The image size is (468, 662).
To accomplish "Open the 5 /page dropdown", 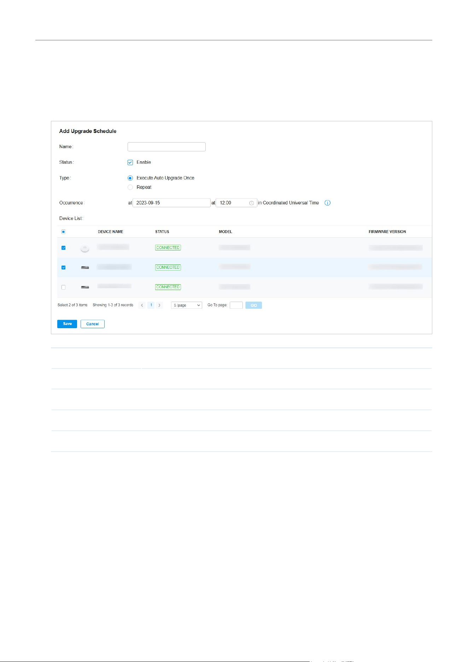I will pyautogui.click(x=187, y=306).
